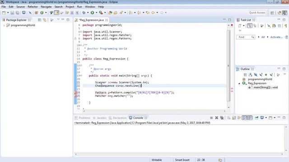Collapse All icon in Outline toolbar

pyautogui.click(x=245, y=75)
